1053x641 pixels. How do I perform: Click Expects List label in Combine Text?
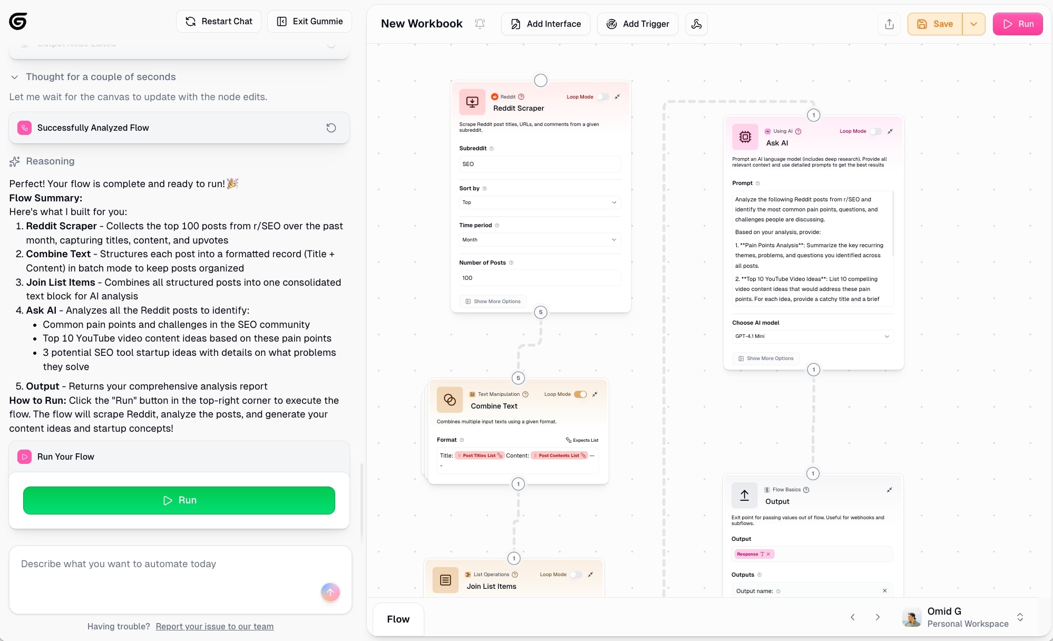582,440
